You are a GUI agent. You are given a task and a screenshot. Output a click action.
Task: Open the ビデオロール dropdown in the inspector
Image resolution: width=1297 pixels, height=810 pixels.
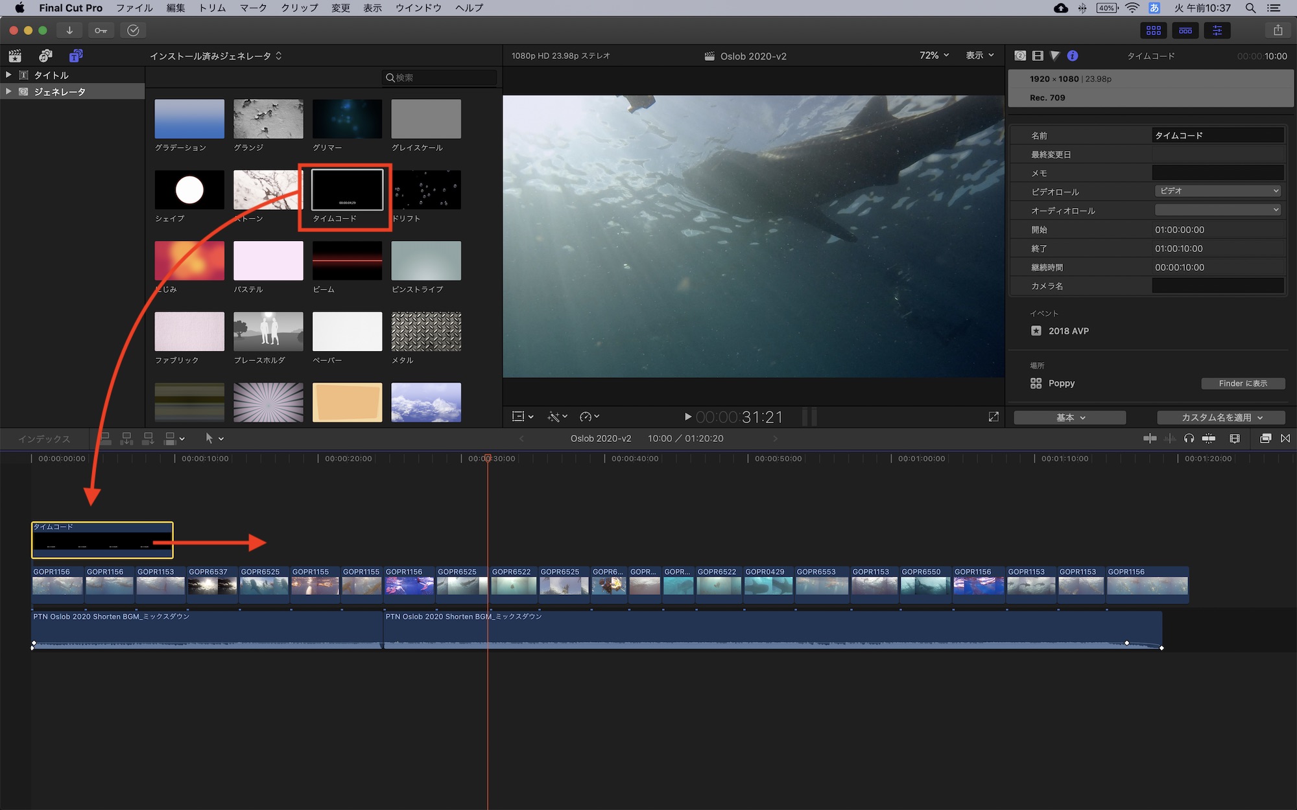tap(1218, 191)
